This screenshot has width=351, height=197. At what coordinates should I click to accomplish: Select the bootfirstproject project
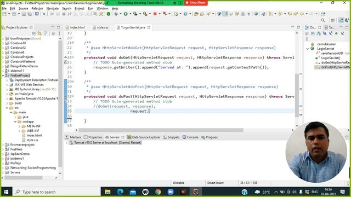click(23, 38)
